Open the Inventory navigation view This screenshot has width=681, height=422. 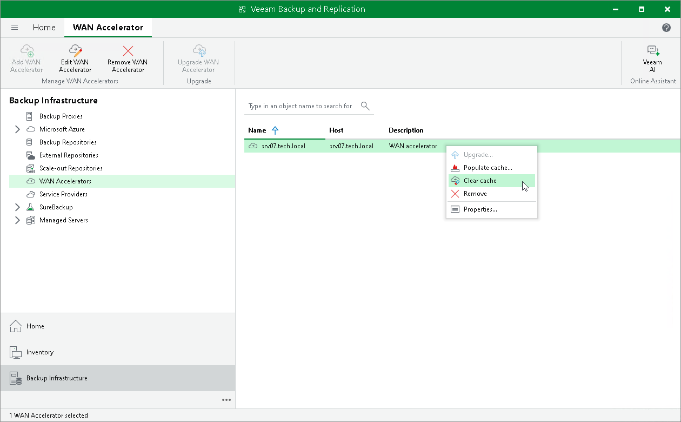pos(118,352)
